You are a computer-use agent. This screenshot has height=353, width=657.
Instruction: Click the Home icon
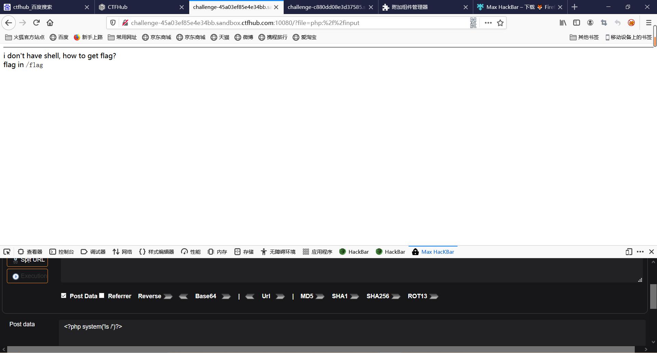tap(50, 23)
